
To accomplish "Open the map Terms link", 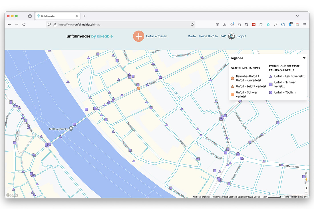I will [286, 197].
